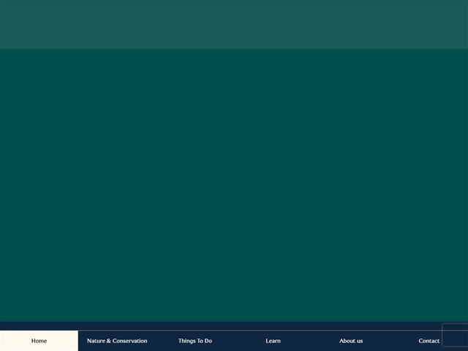Navigate to Nature & Conservation

(x=117, y=341)
